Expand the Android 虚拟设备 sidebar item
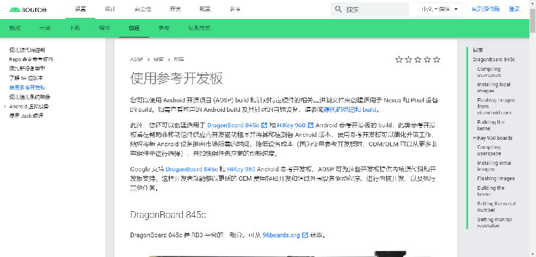This screenshot has height=257, width=536. (x=5, y=106)
